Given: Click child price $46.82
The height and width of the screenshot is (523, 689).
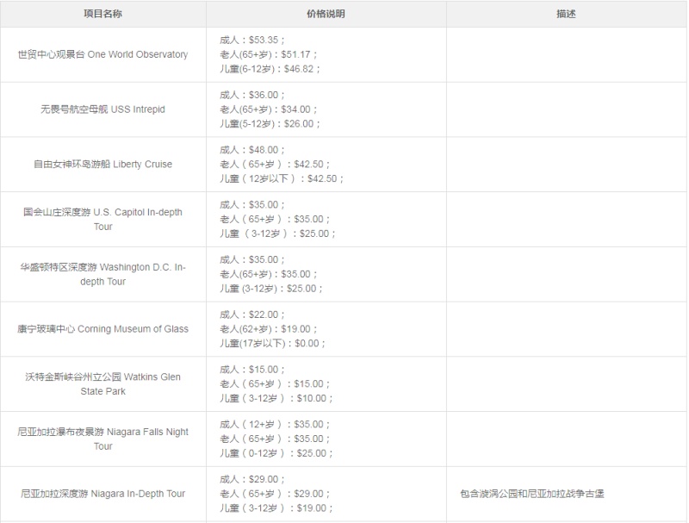Looking at the screenshot, I should click(299, 69).
